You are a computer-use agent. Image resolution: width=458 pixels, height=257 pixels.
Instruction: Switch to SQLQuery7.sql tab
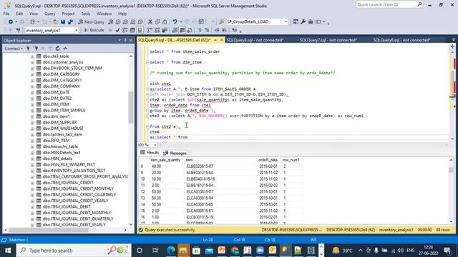(328, 40)
